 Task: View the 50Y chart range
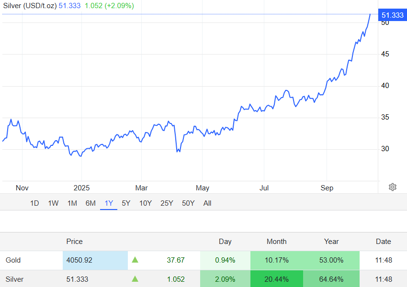click(x=188, y=203)
